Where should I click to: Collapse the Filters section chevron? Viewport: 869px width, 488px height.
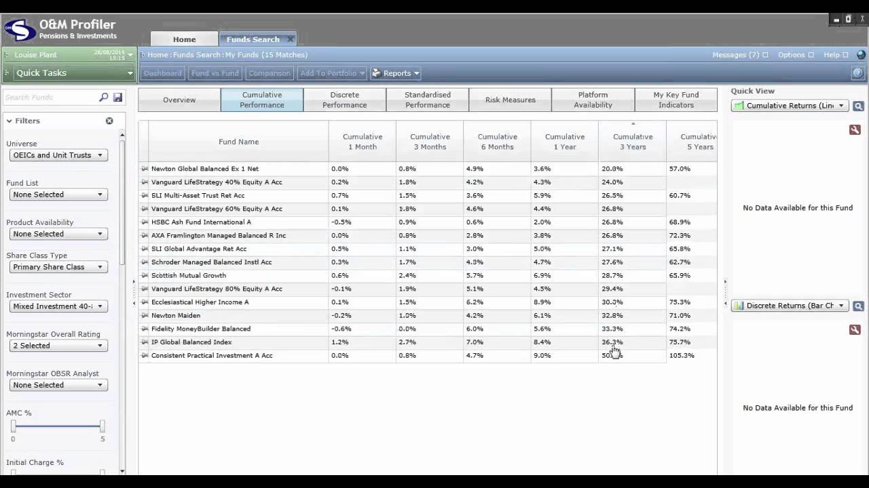[x=10, y=121]
